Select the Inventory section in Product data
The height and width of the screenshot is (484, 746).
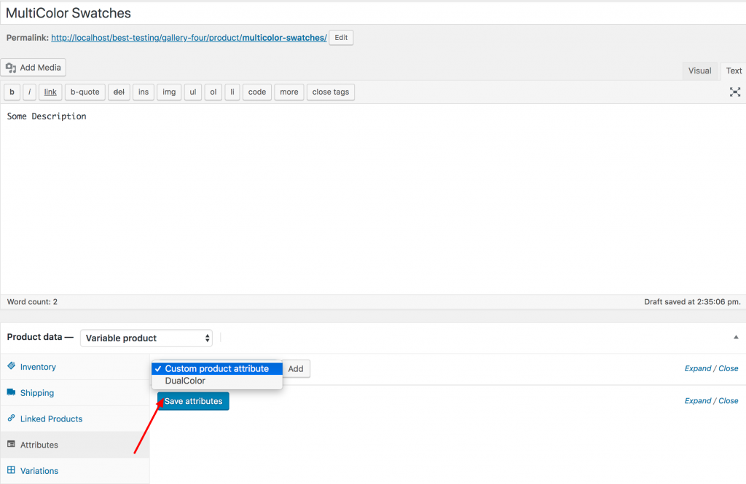pos(38,367)
